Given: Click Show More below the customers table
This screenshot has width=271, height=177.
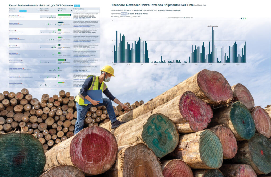Looking at the screenshot, I should pyautogui.click(x=54, y=90).
